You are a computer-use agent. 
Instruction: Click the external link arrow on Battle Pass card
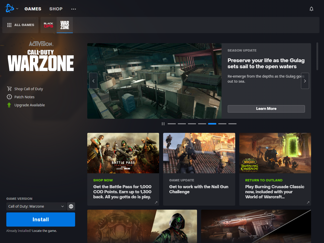[x=156, y=202]
